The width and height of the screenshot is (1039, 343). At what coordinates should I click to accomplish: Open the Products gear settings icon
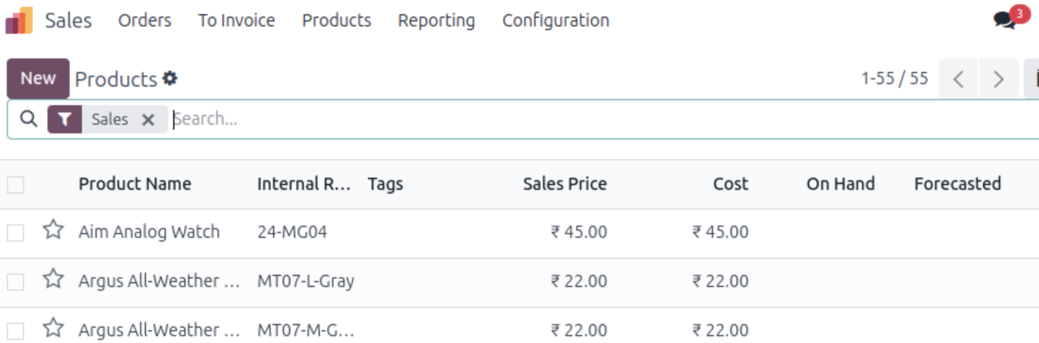pos(169,79)
